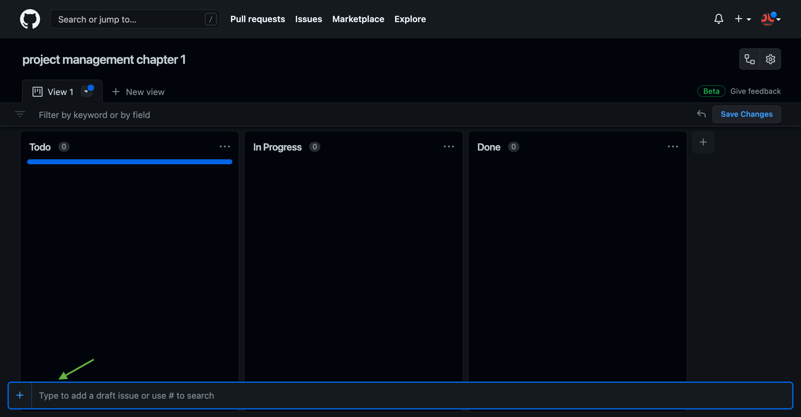Go to Pull requests in navigation
This screenshot has width=801, height=417.
pyautogui.click(x=257, y=19)
